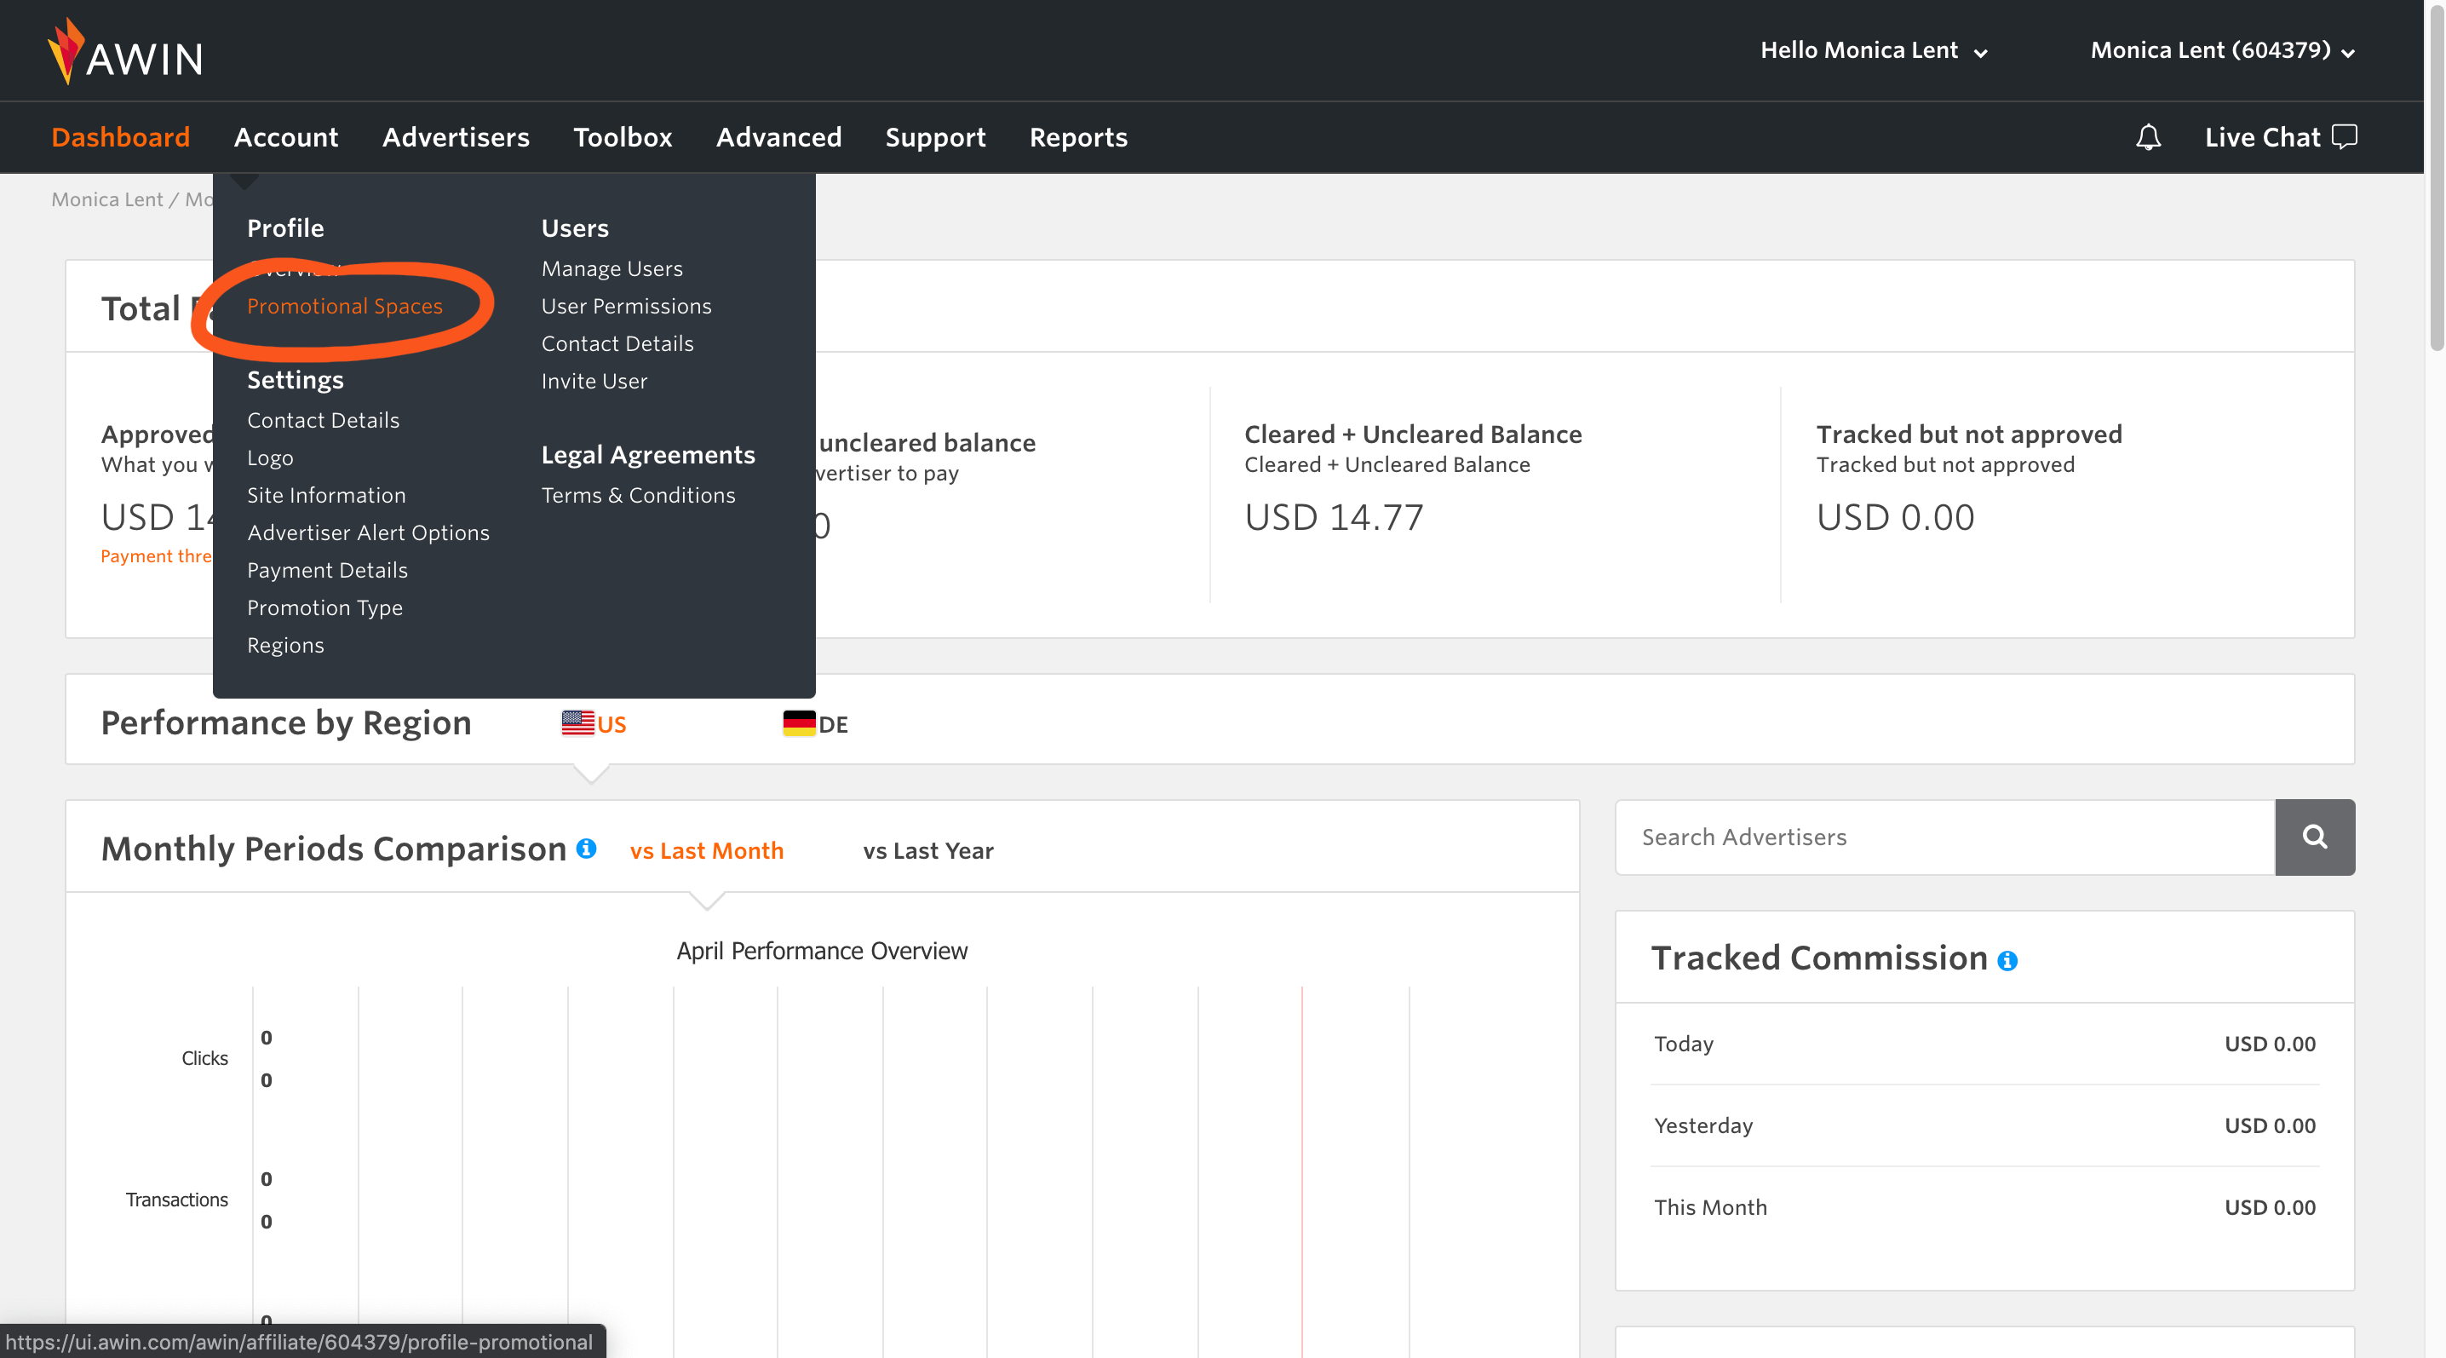Expand Hello Monica Lent user dropdown
Viewport: 2446px width, 1358px height.
1874,50
